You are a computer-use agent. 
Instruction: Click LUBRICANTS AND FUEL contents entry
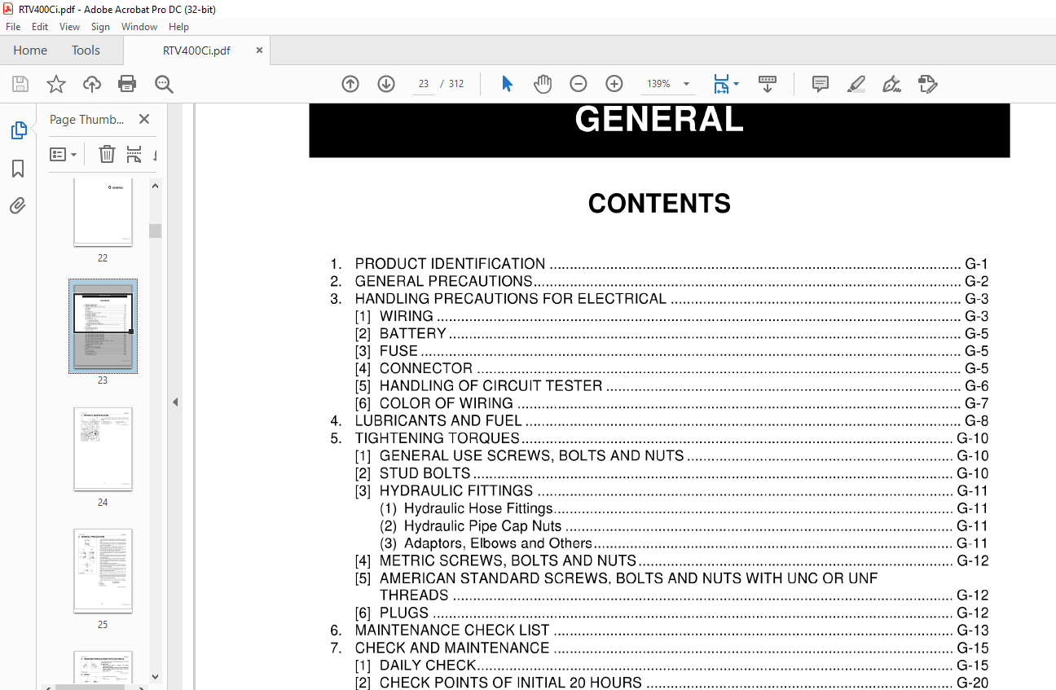tap(659, 421)
